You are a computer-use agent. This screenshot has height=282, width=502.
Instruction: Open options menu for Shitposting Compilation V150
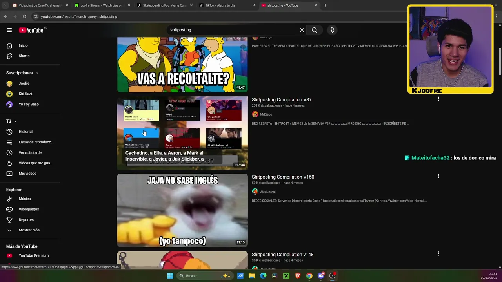coord(438,176)
